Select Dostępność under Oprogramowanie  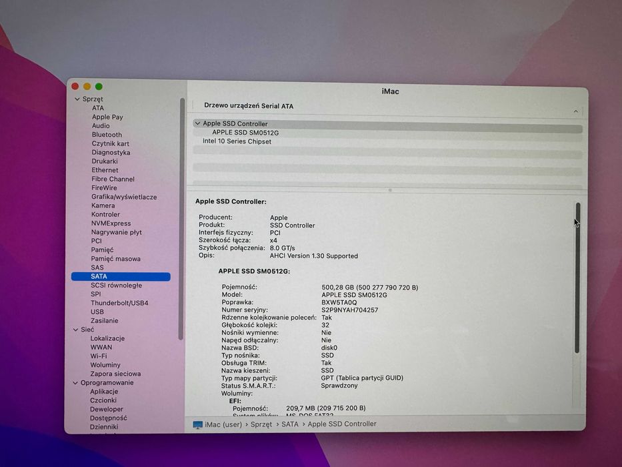[108, 418]
